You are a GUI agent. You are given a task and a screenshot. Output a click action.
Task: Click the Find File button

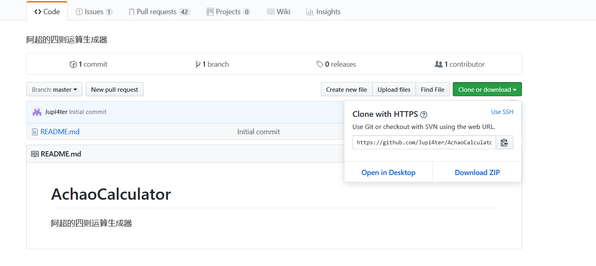pos(433,89)
